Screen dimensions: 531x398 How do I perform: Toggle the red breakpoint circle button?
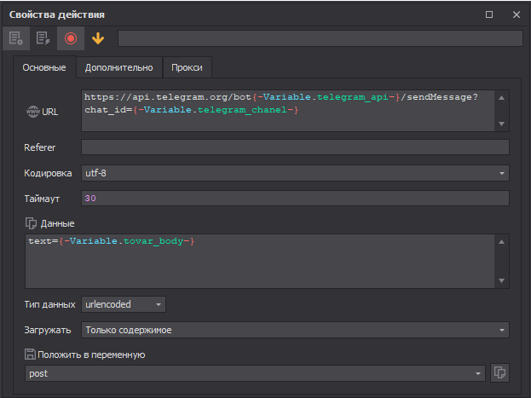[71, 38]
